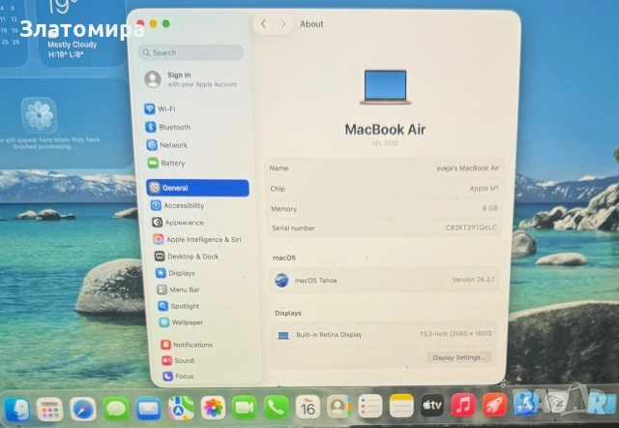The width and height of the screenshot is (619, 428).
Task: Click the Memory row 8 GB
Action: coord(384,208)
